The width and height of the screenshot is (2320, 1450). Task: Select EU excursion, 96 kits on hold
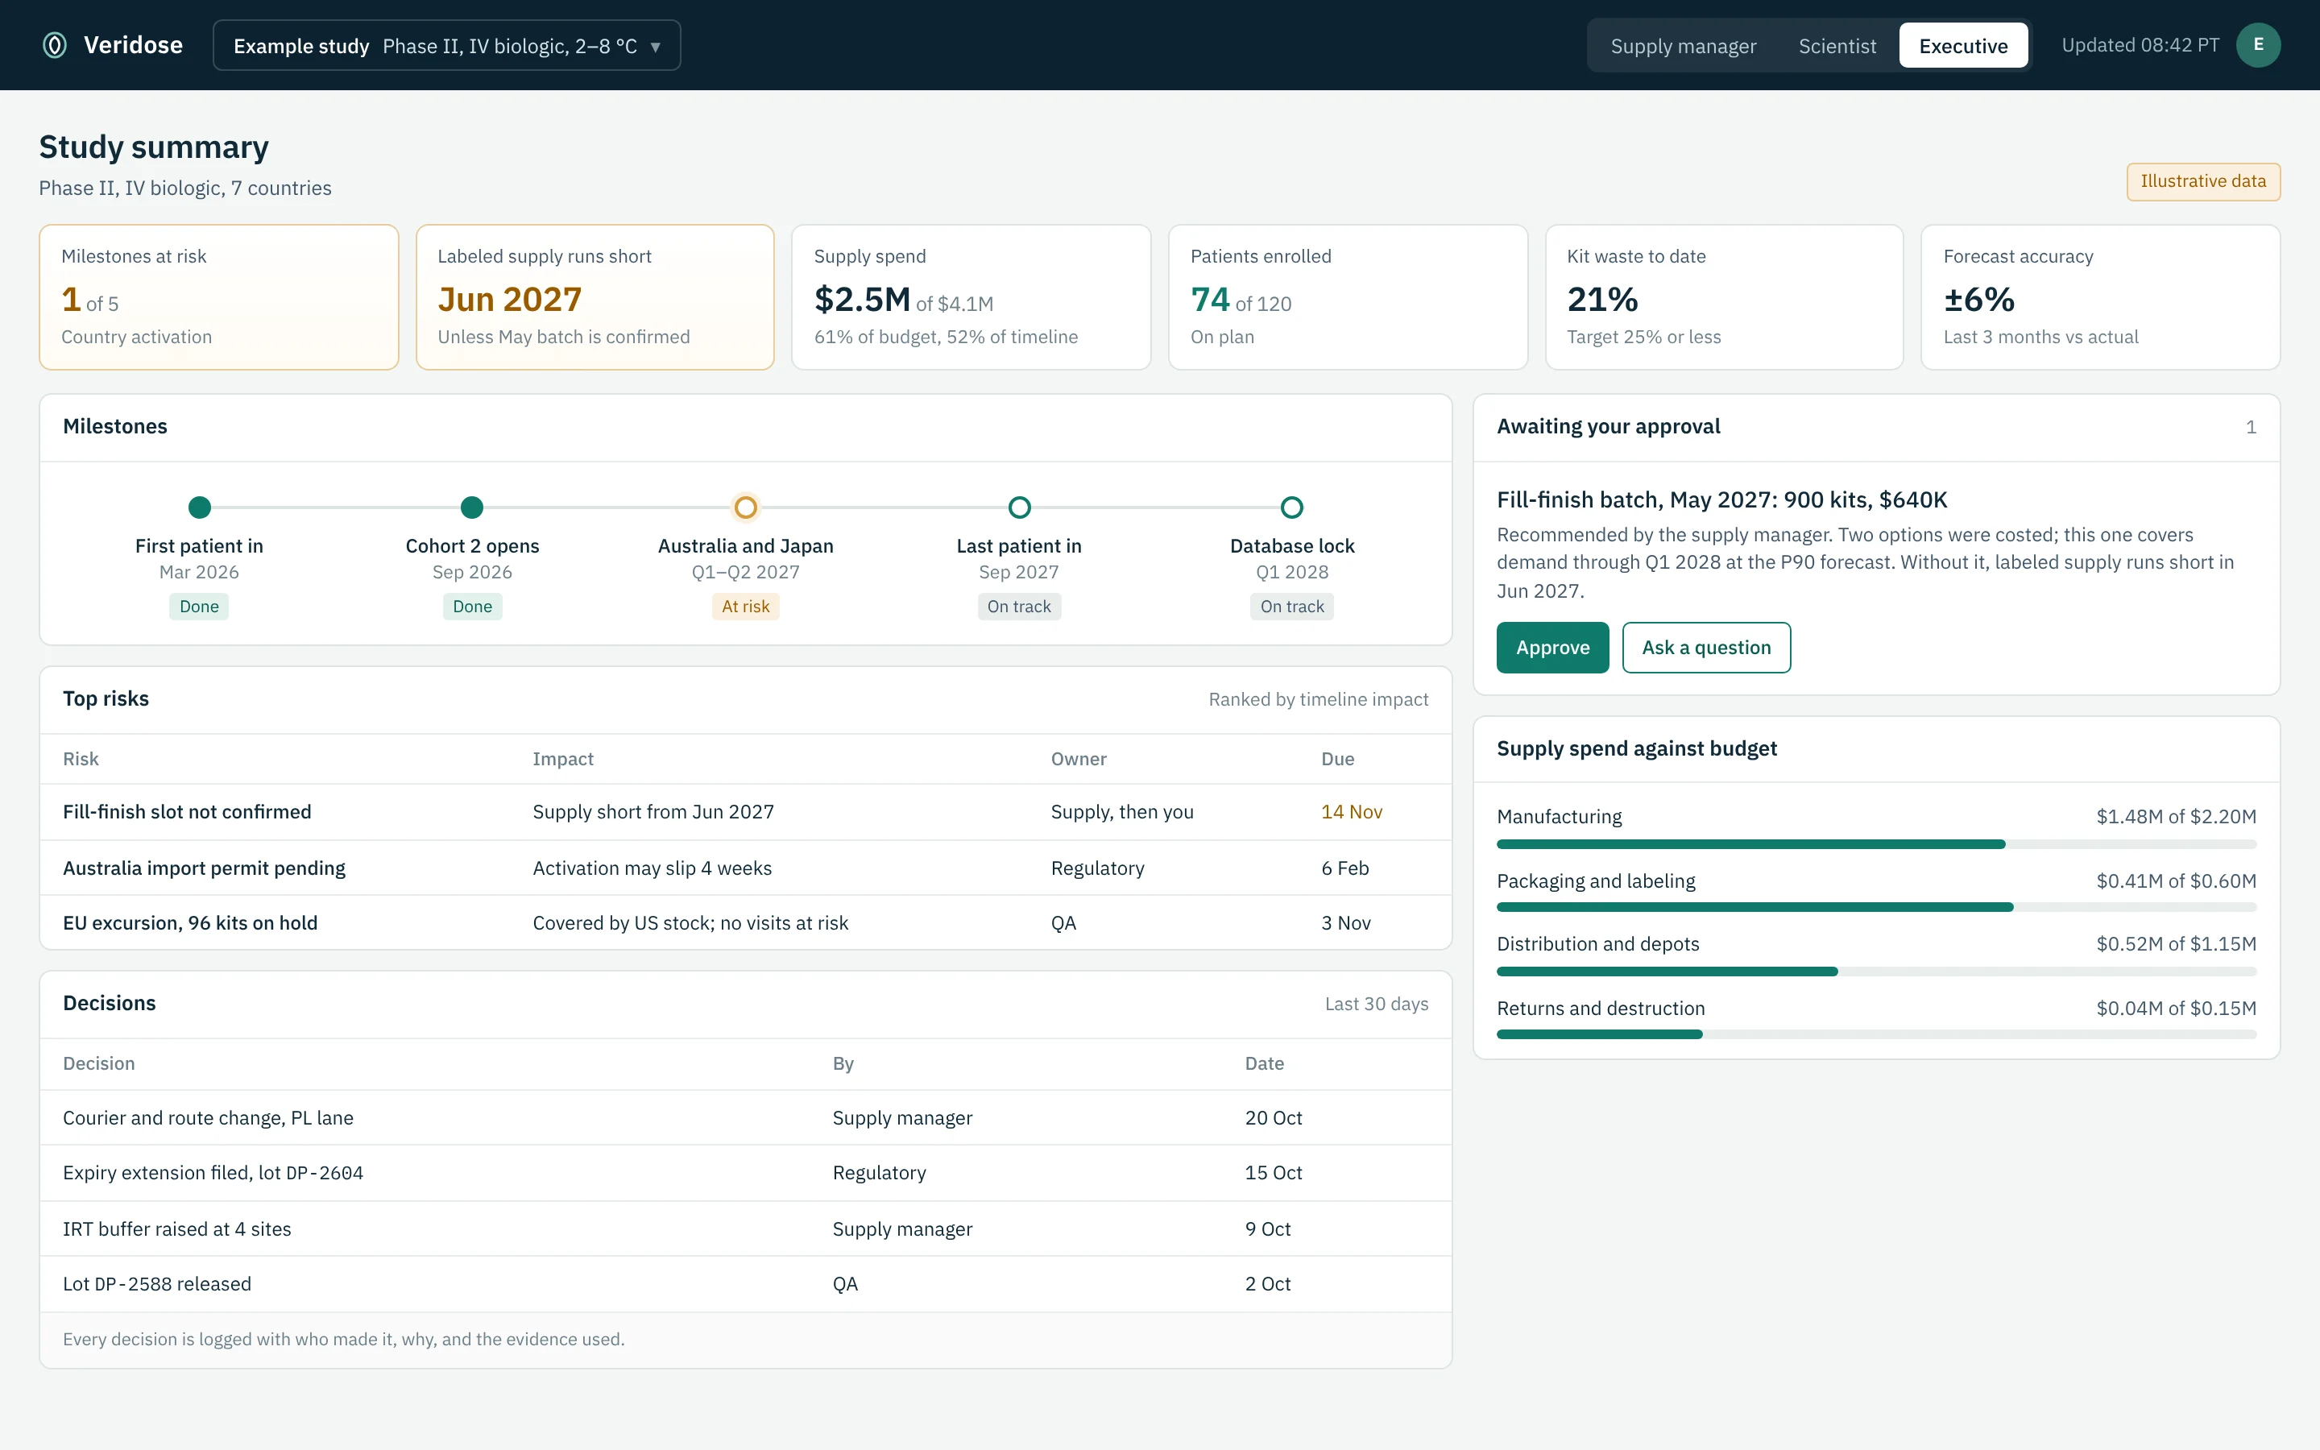745,922
